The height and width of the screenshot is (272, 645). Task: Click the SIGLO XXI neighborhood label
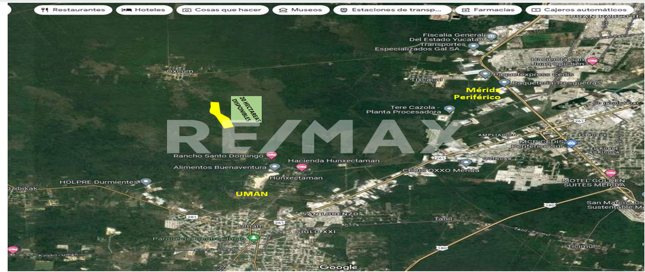(x=316, y=231)
